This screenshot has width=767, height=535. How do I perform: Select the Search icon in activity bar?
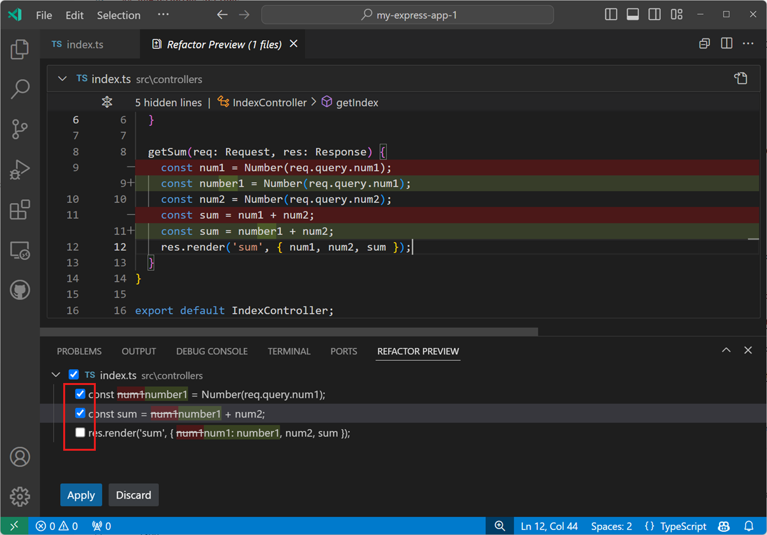tap(20, 89)
